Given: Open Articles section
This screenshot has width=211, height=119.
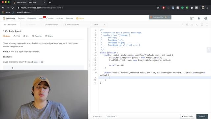Looking at the screenshot, I should (x=60, y=19).
